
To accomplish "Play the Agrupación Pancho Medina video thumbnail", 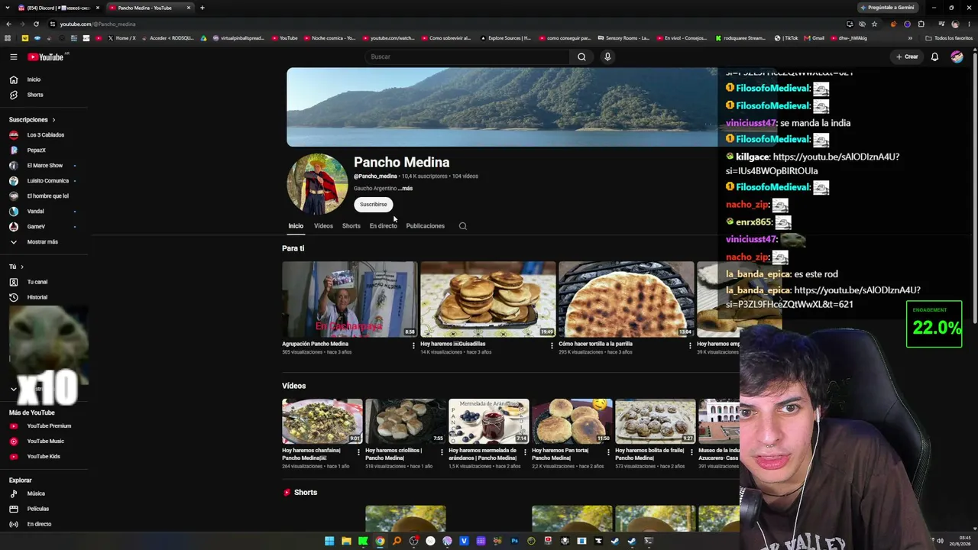I will tap(350, 299).
